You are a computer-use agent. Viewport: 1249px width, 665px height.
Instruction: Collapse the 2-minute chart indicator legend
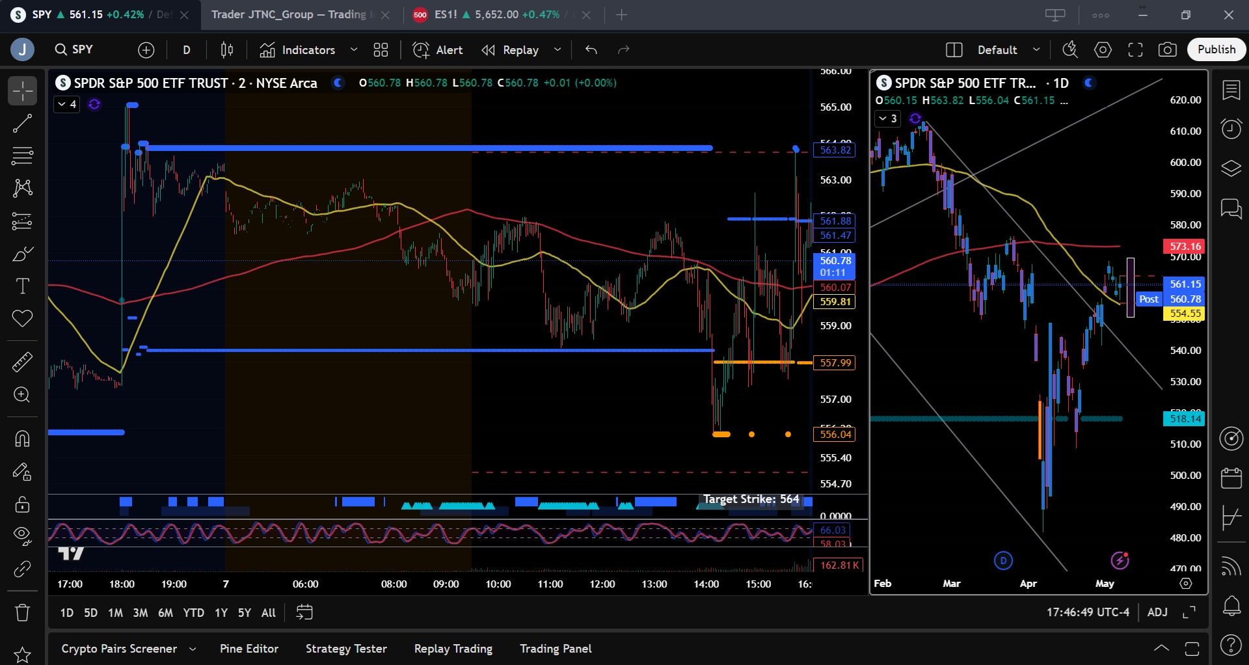pos(67,104)
